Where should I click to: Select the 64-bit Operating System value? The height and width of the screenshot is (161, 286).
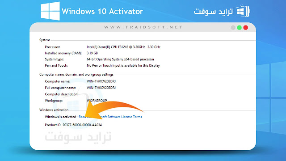120,59
